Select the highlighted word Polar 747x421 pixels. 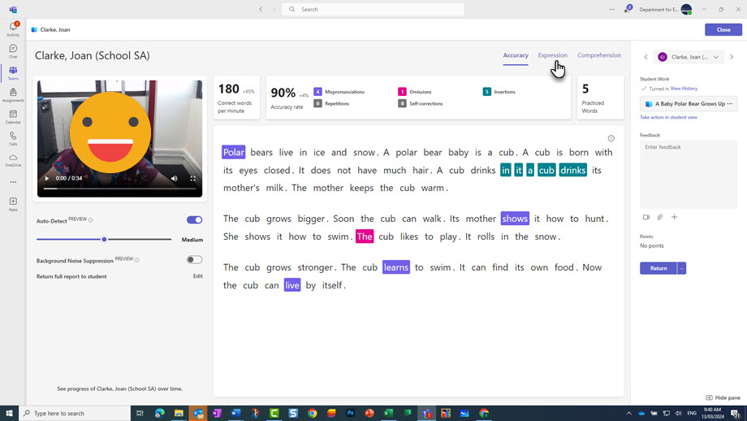tap(234, 152)
